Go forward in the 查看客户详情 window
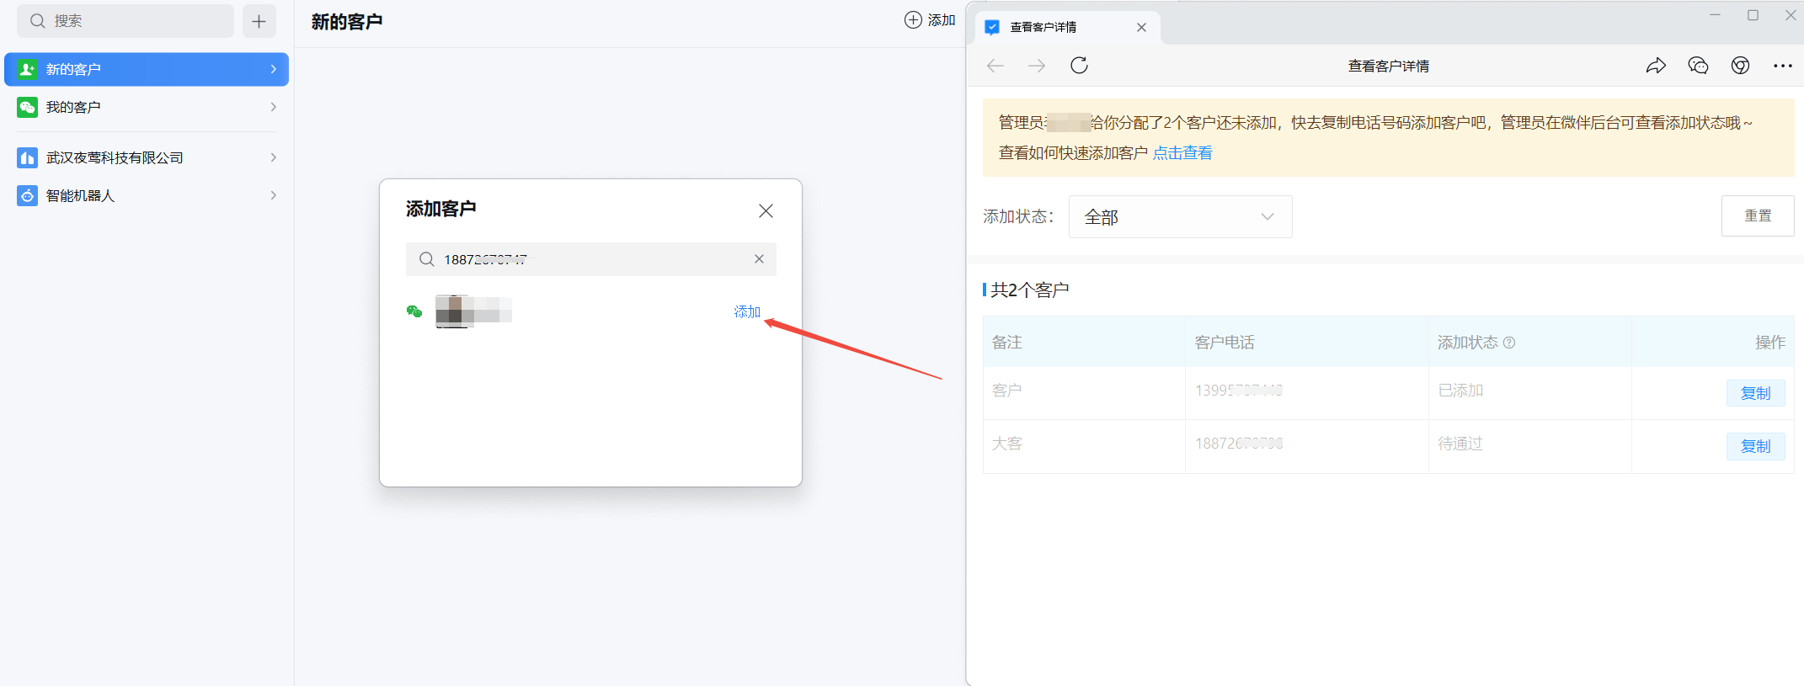Screen dimensions: 1804x686 click(1037, 66)
